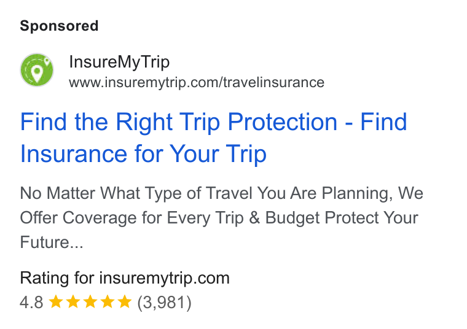Click the green InsureMyTrip logo icon
Image resolution: width=467 pixels, height=329 pixels.
click(x=37, y=70)
